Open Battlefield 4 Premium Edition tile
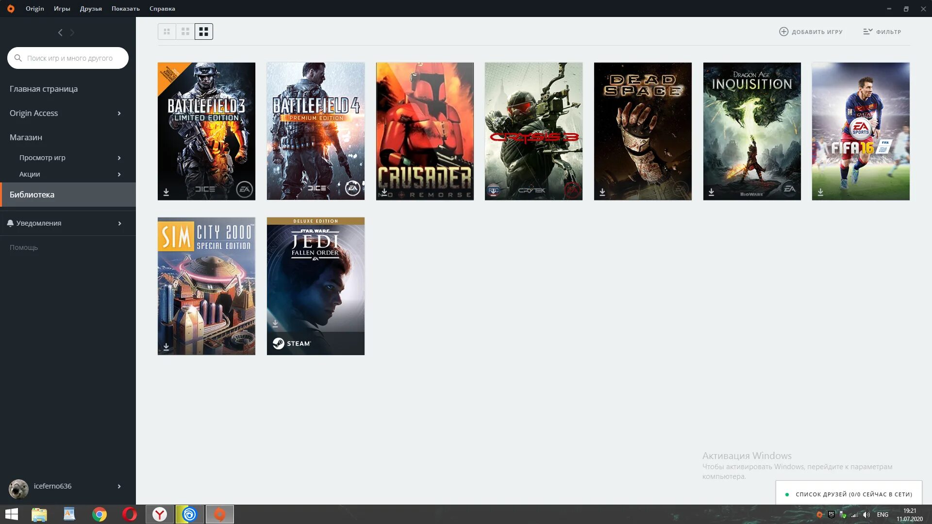The height and width of the screenshot is (524, 932). [316, 131]
